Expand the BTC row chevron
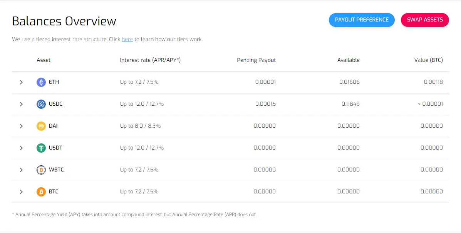The height and width of the screenshot is (233, 461). tap(21, 192)
